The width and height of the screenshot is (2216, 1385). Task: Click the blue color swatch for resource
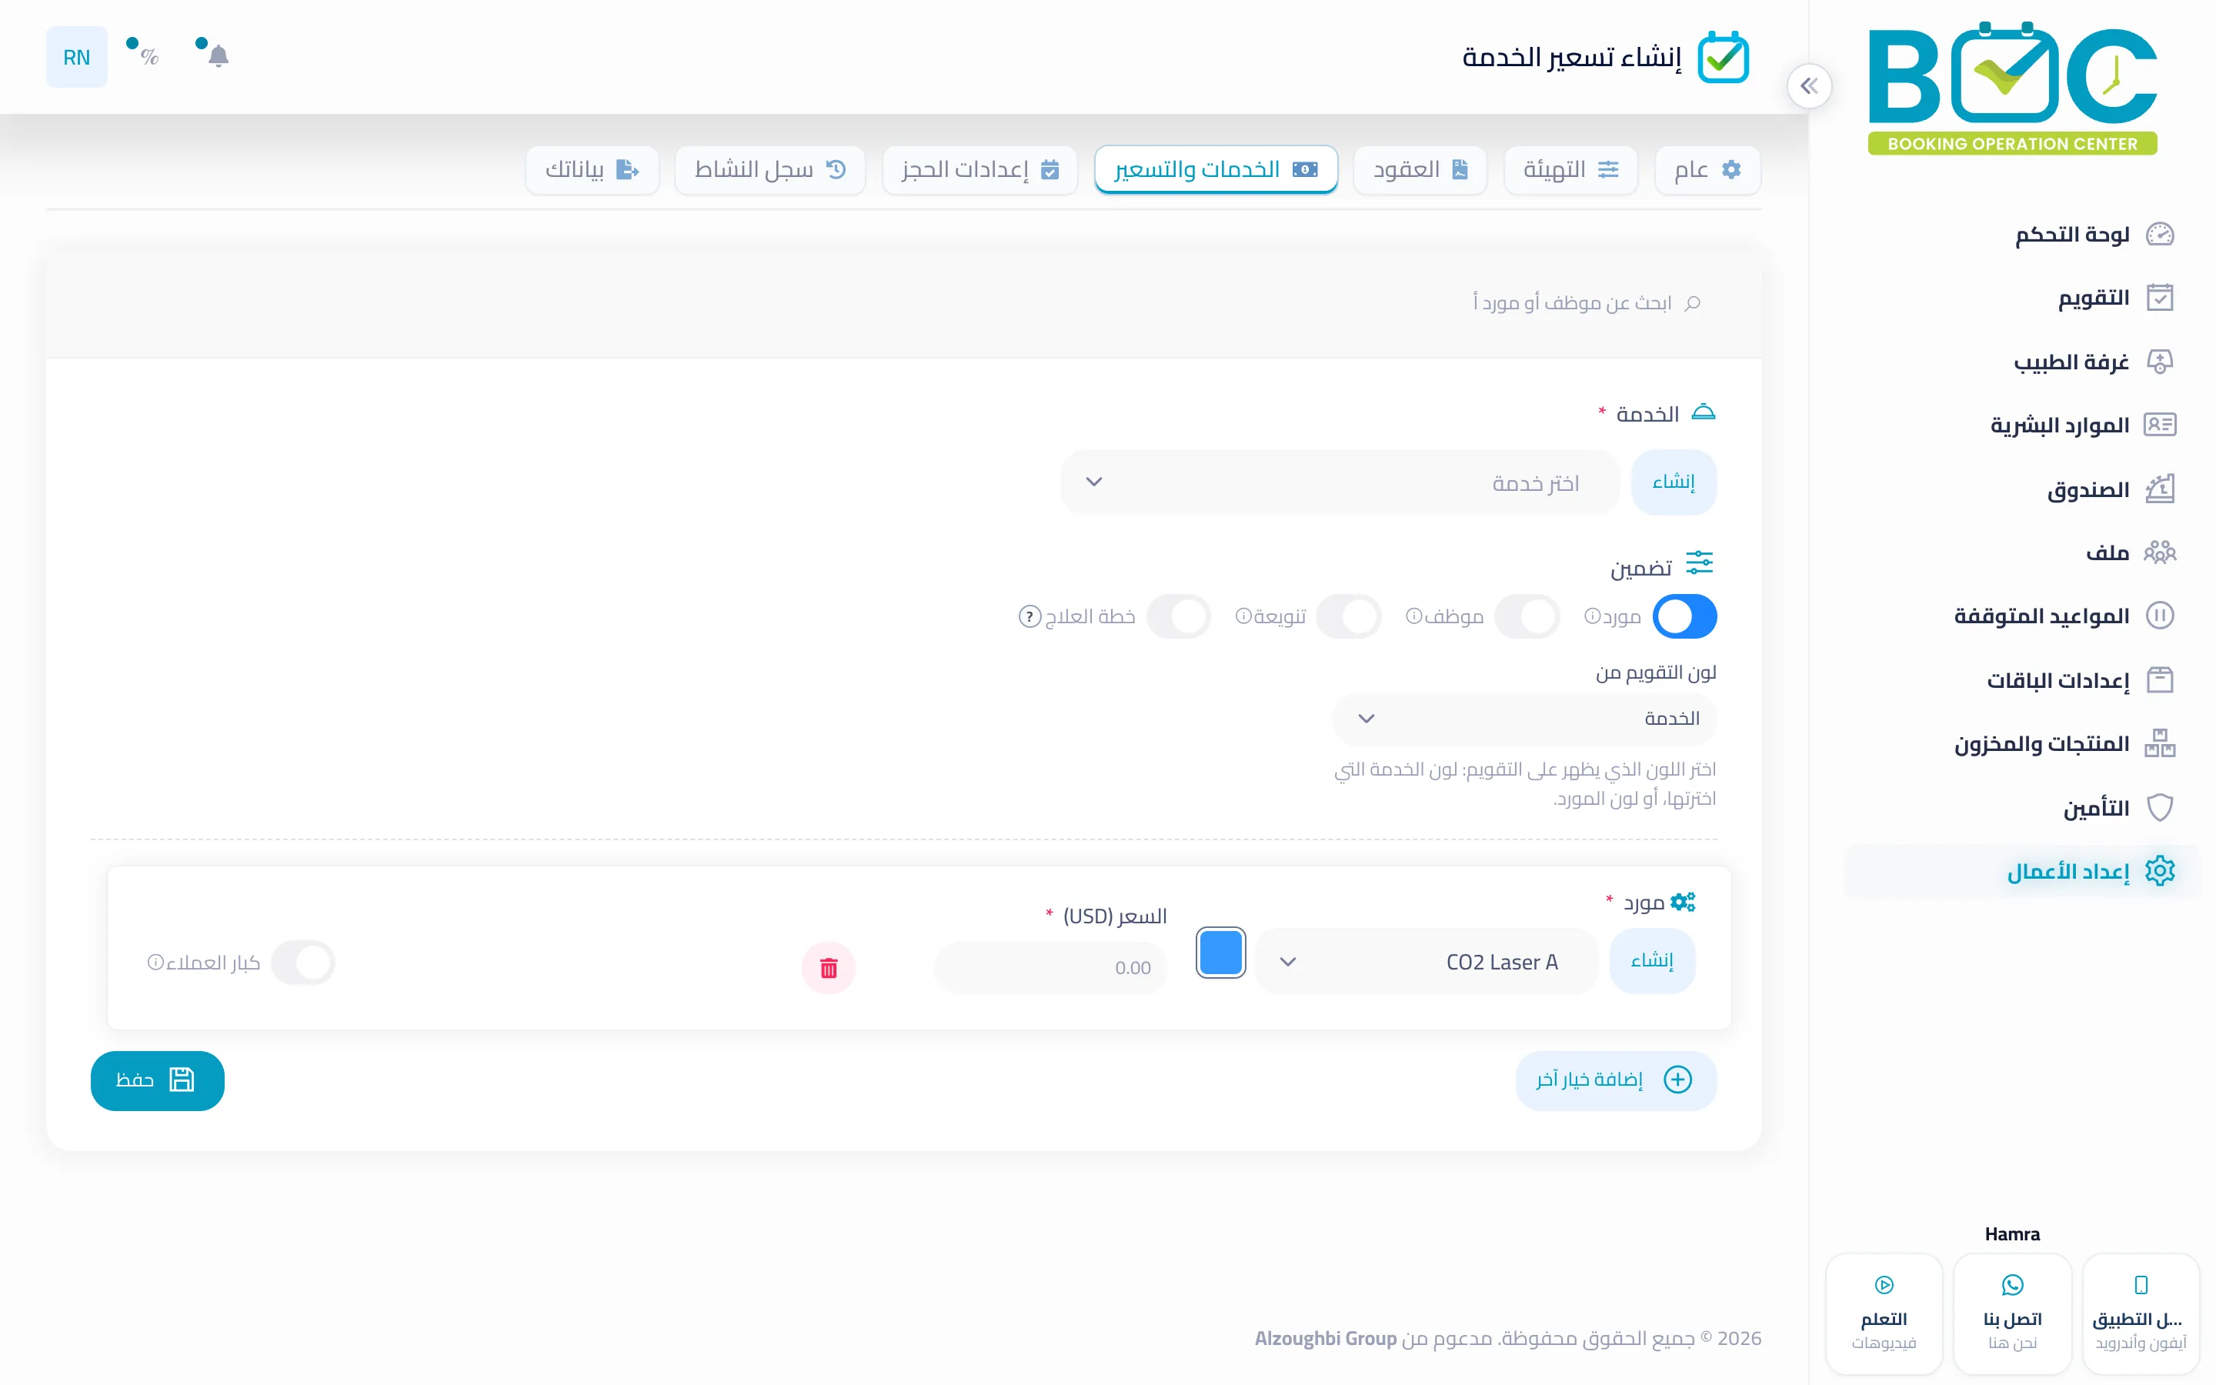1220,953
